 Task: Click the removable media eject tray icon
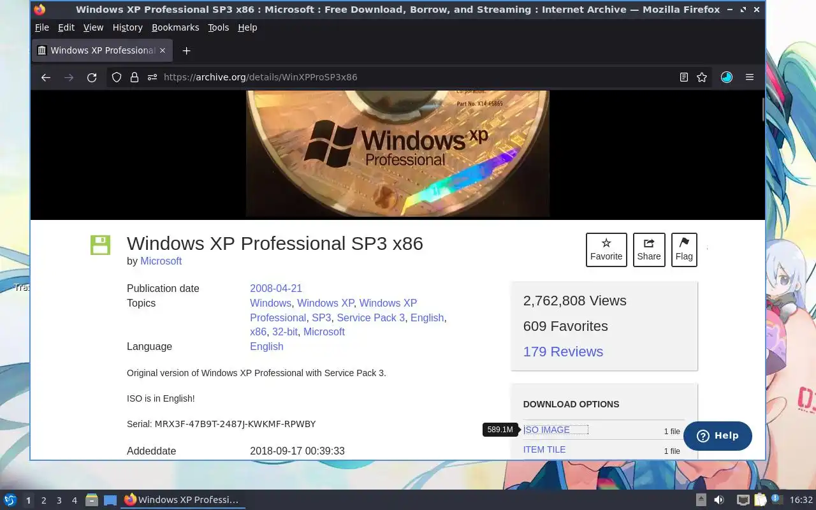(701, 500)
